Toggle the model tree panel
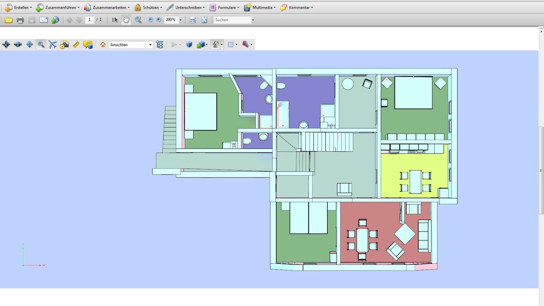 tap(160, 45)
